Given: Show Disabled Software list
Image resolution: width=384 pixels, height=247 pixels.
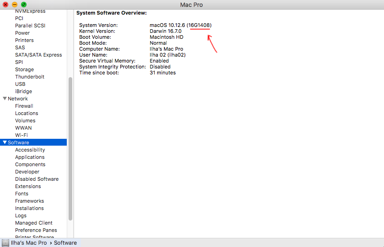Looking at the screenshot, I should tap(37, 179).
